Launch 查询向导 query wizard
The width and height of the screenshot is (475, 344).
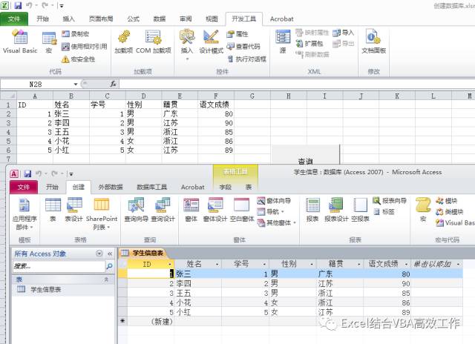point(137,210)
